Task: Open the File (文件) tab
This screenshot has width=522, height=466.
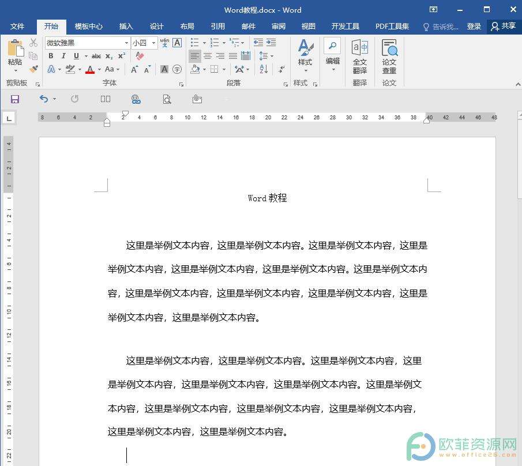Action: point(17,27)
